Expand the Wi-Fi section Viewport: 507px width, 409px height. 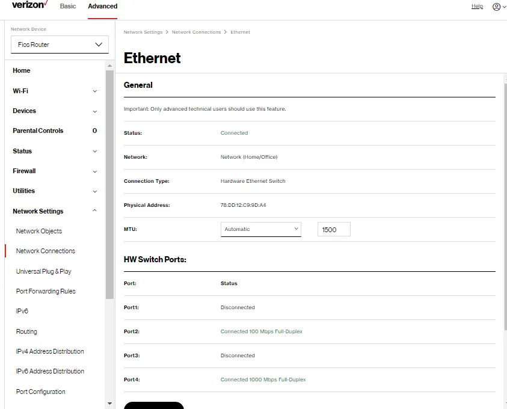pos(94,91)
